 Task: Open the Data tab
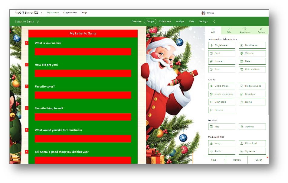point(191,21)
